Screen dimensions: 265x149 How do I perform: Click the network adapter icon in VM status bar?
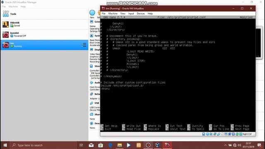(x=215, y=134)
